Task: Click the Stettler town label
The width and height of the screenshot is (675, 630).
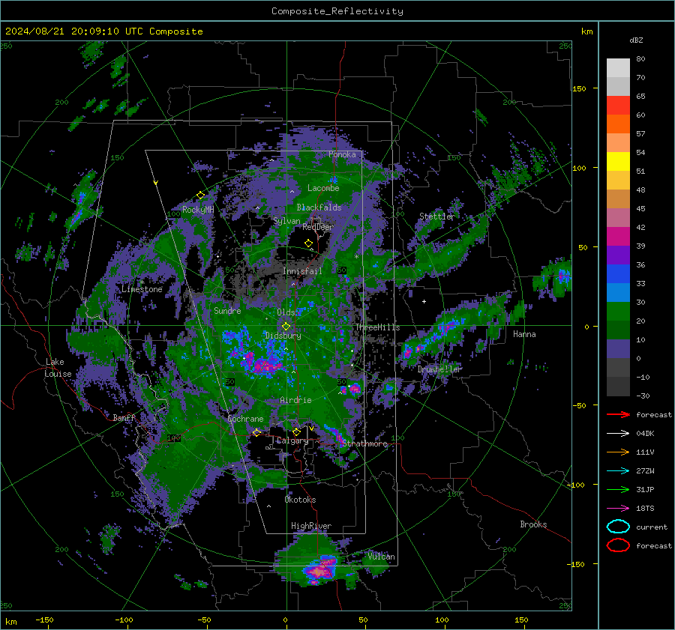Action: click(x=437, y=216)
